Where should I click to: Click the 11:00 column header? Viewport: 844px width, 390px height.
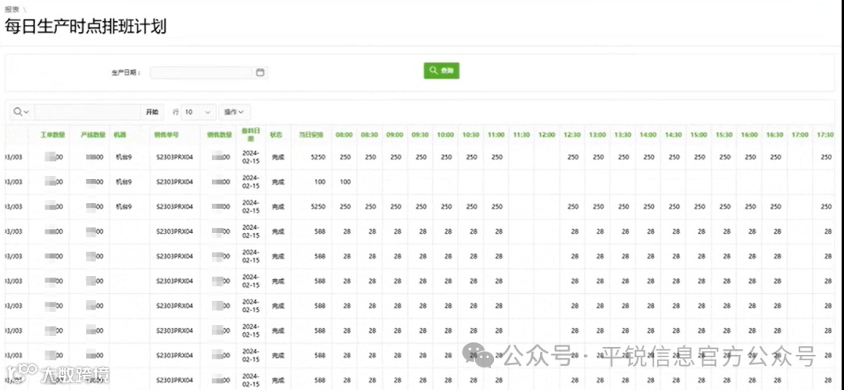[496, 134]
